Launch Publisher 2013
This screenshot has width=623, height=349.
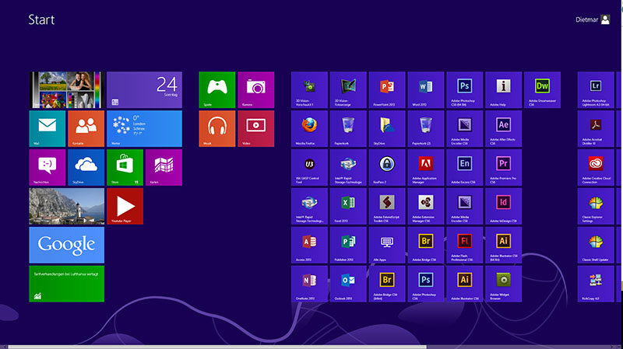click(x=348, y=245)
